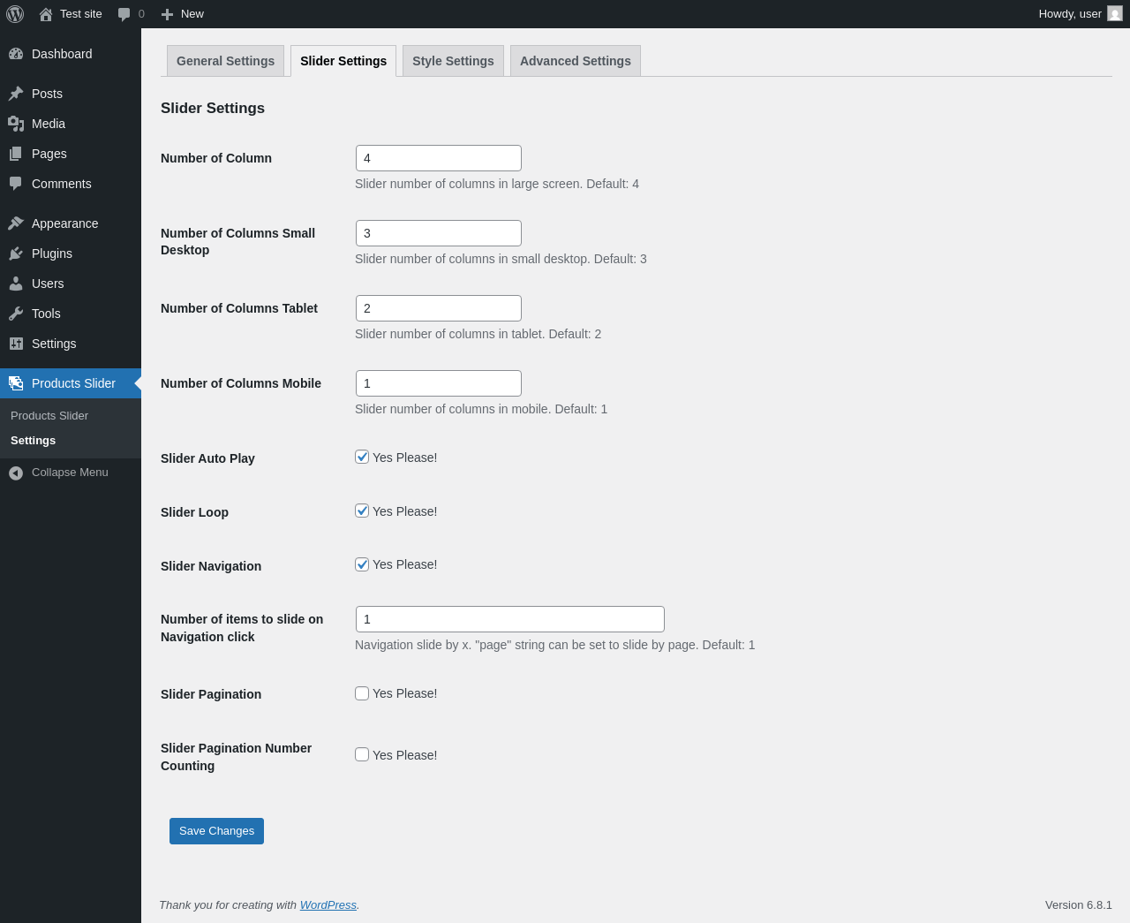1130x923 pixels.
Task: Click the Tools wrench icon
Action: tap(16, 314)
